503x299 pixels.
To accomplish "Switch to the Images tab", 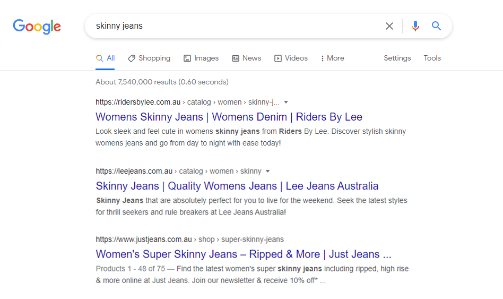I will point(201,58).
